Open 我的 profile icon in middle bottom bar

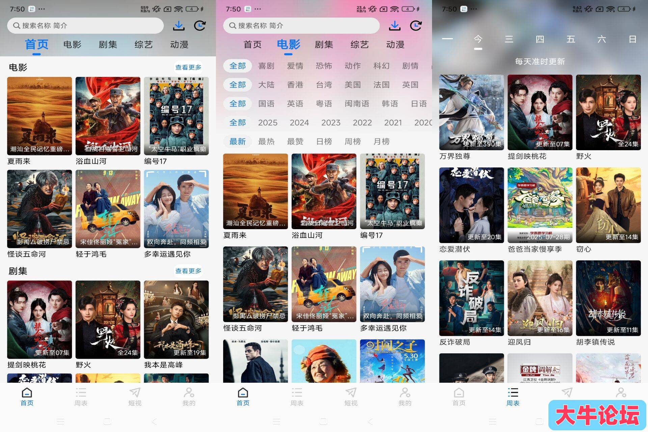[x=405, y=397]
